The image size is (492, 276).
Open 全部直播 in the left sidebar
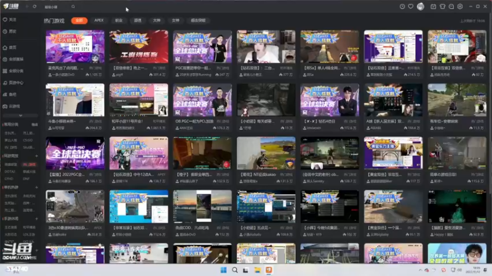(13, 59)
